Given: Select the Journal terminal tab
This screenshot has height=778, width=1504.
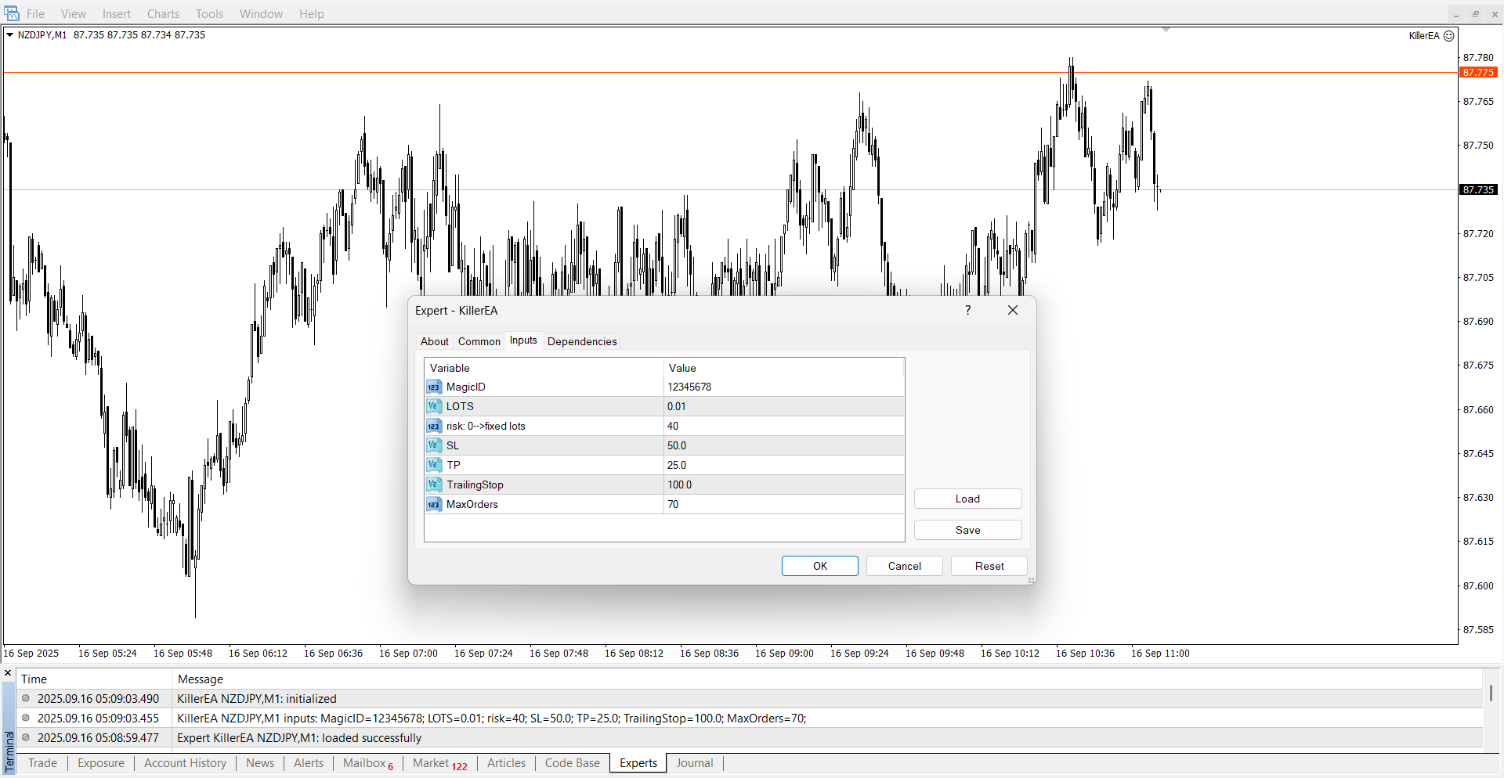Looking at the screenshot, I should [694, 763].
